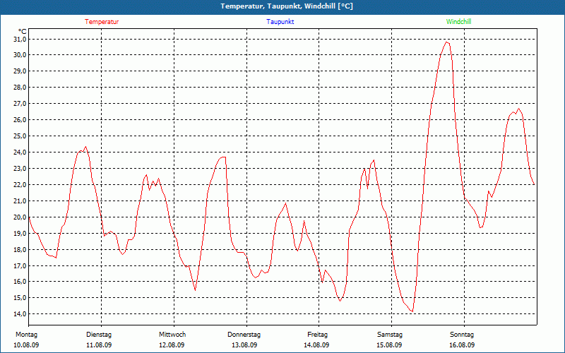Click the 19,0 y-axis value
565x353 pixels.
click(x=20, y=233)
